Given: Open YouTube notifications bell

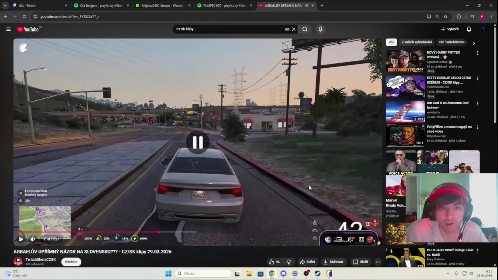Looking at the screenshot, I should (x=469, y=29).
